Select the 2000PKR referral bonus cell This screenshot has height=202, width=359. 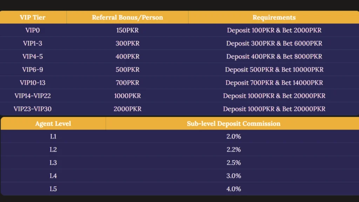pos(127,109)
